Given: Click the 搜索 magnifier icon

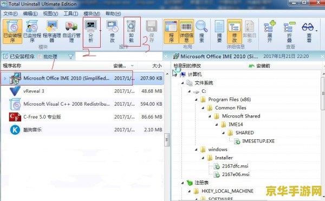Looking at the screenshot, I should [x=201, y=31].
